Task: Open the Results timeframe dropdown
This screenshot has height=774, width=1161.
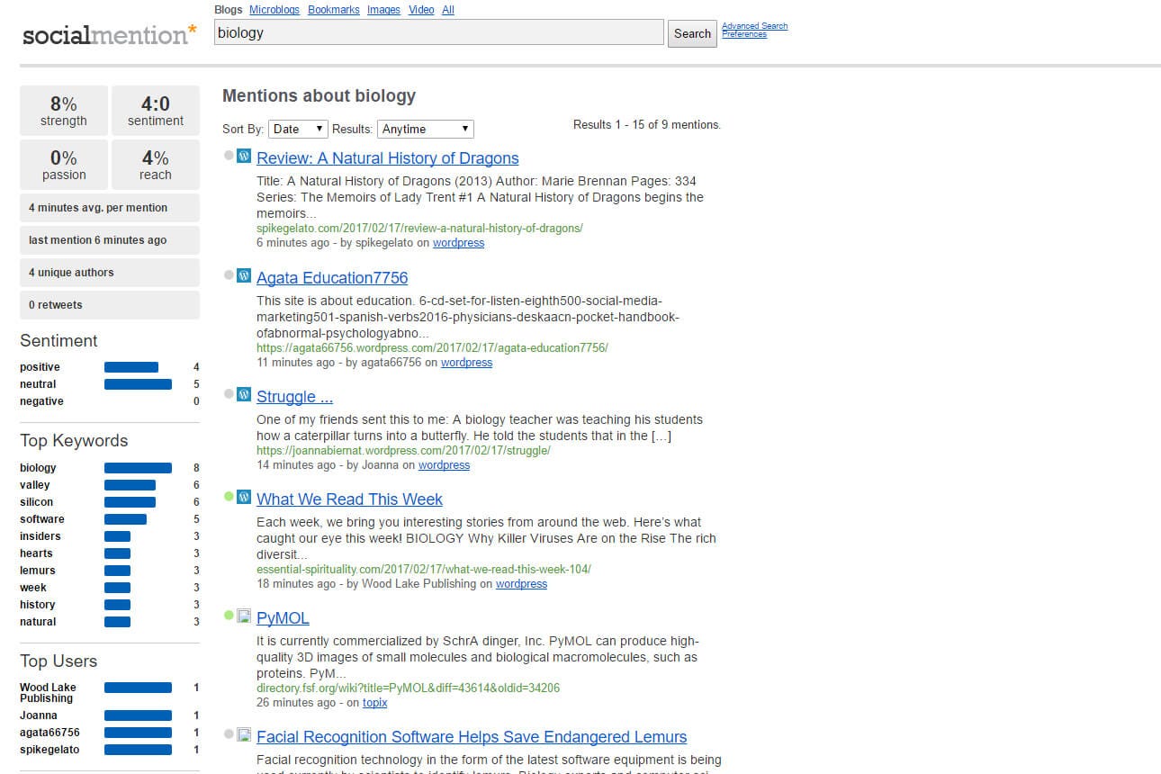Action: [425, 130]
